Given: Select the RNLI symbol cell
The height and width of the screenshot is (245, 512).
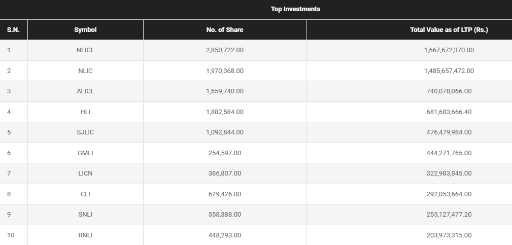Looking at the screenshot, I should pyautogui.click(x=85, y=235).
